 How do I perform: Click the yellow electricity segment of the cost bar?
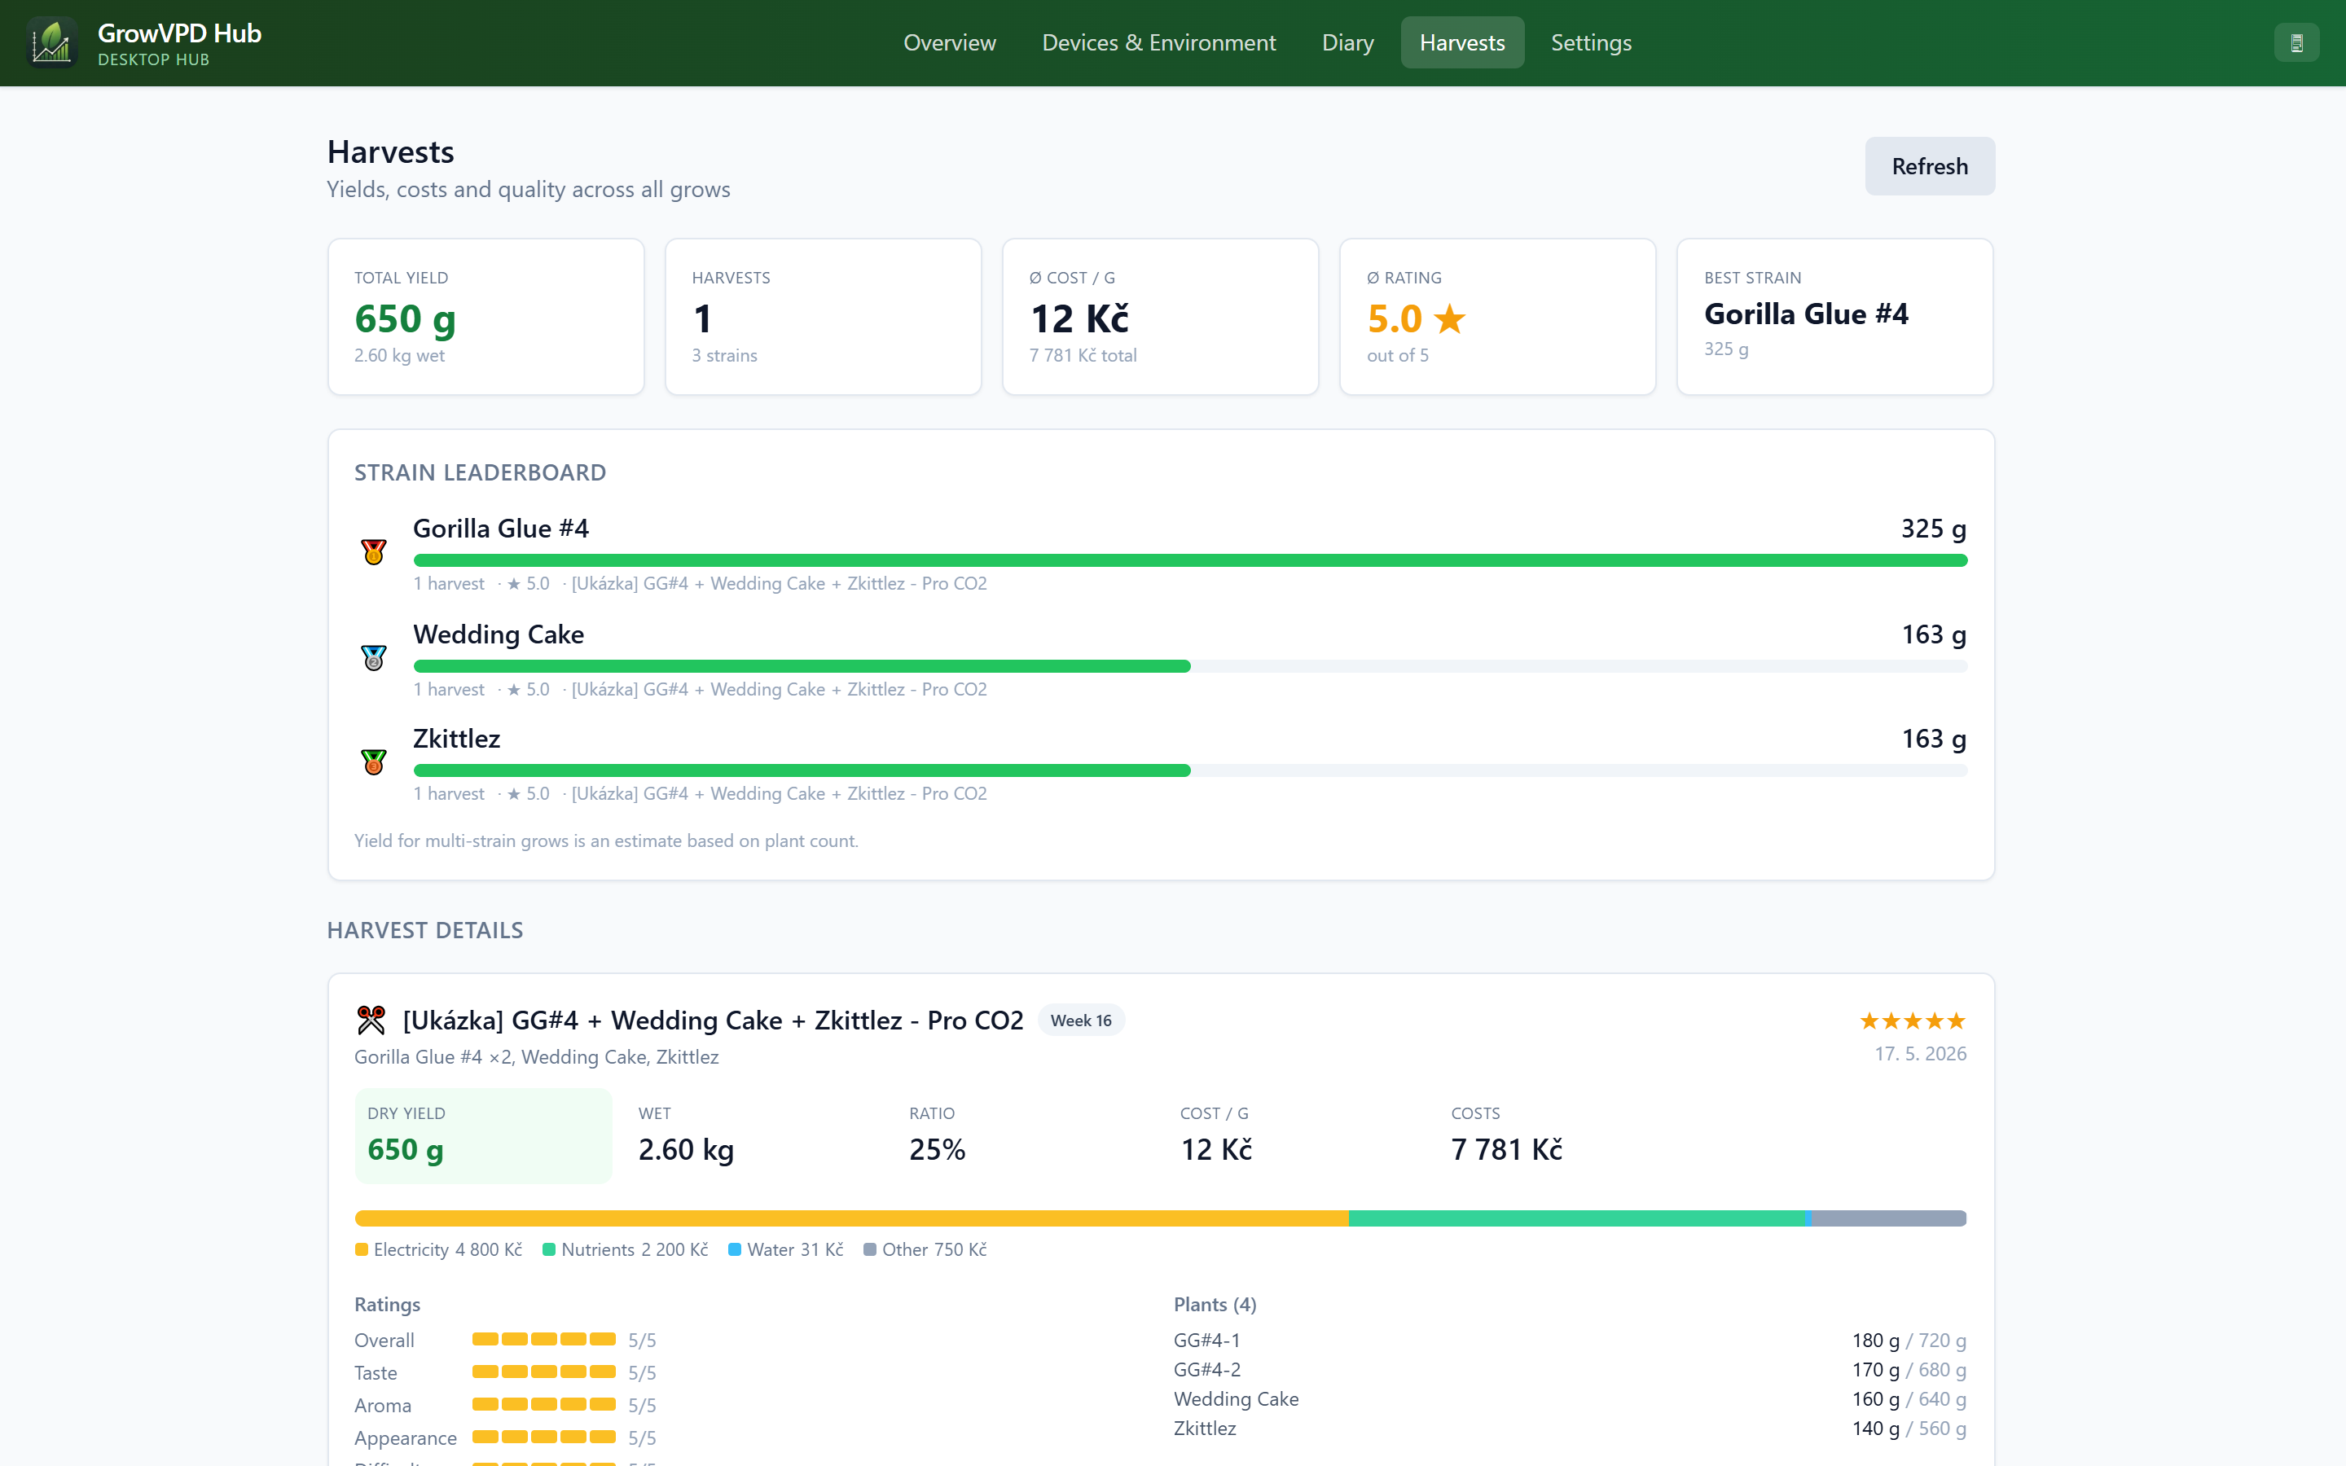point(851,1218)
